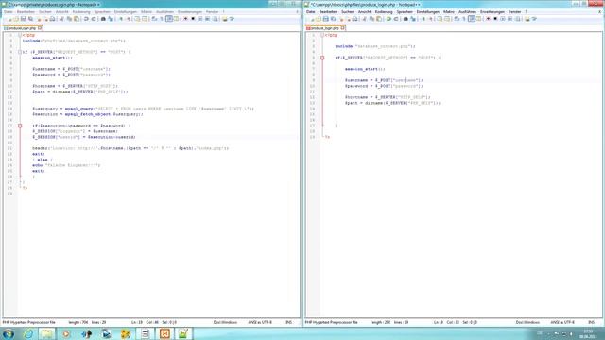Screen dimensions: 605x340
Task: Close produce_login.php tab in private-folder window
Action: [40, 27]
